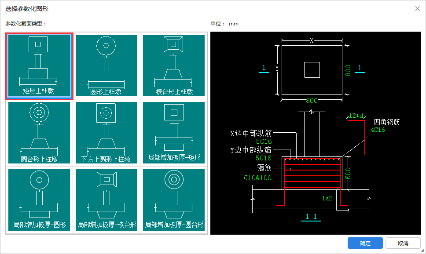Click the 12*d hook length value
Viewport: 426px width, 254px height.
pos(356,116)
